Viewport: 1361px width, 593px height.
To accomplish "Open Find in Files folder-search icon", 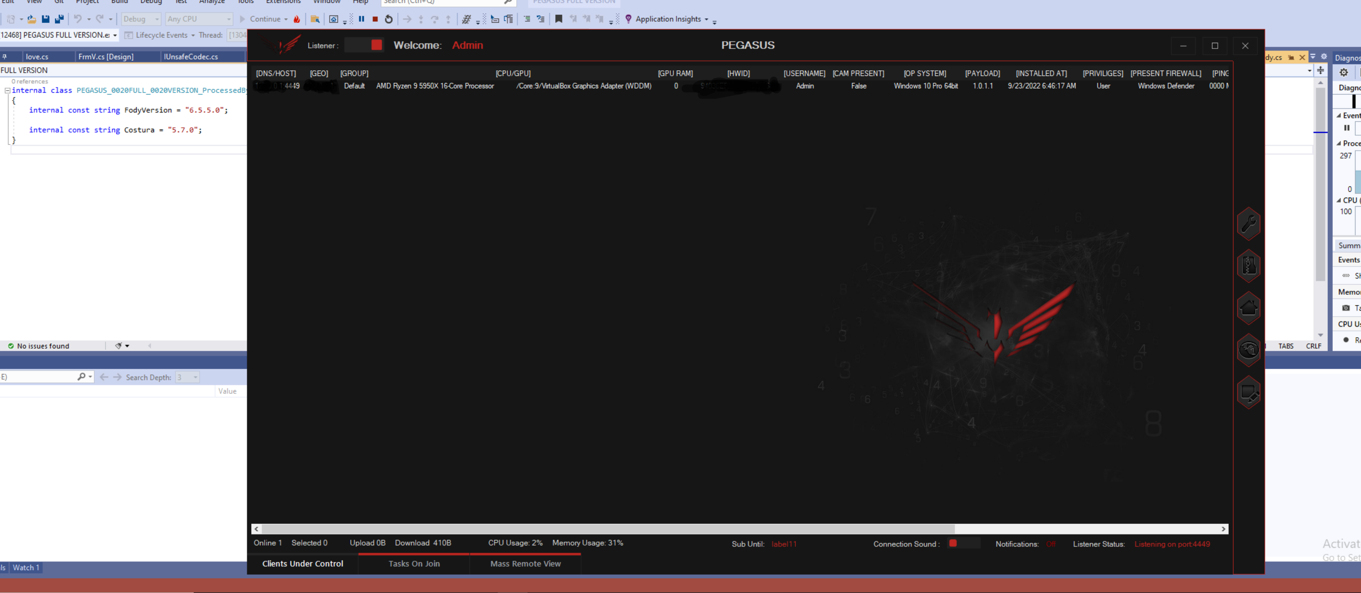I will 315,19.
